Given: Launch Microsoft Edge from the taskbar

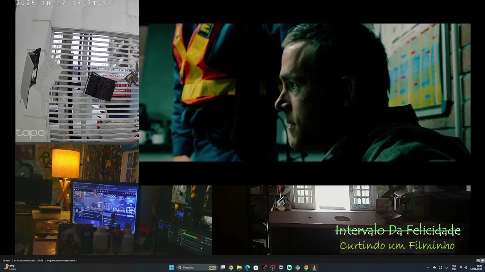Looking at the screenshot, I should tap(247, 267).
